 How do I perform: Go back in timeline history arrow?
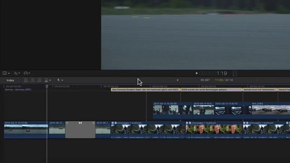point(178,80)
